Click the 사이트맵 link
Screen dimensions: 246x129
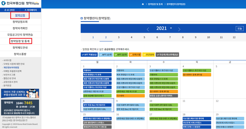pos(7,60)
